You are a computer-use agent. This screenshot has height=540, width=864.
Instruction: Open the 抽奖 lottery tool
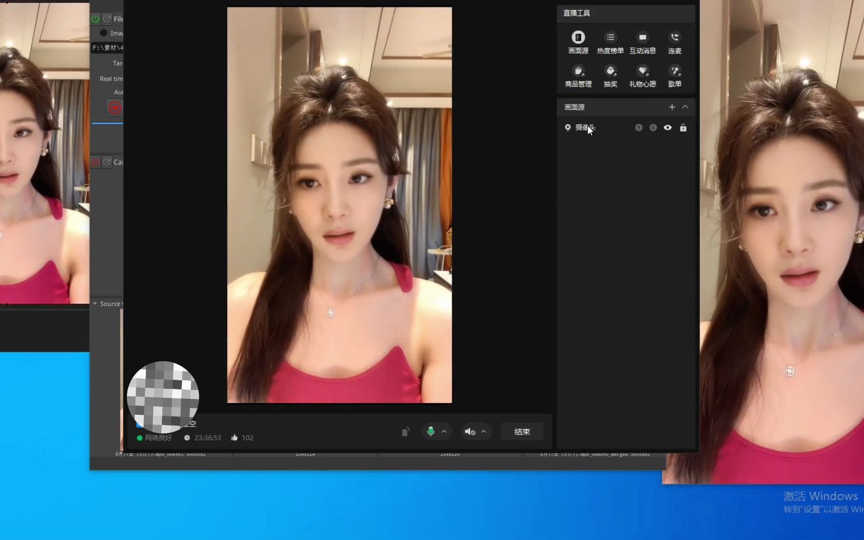(610, 76)
